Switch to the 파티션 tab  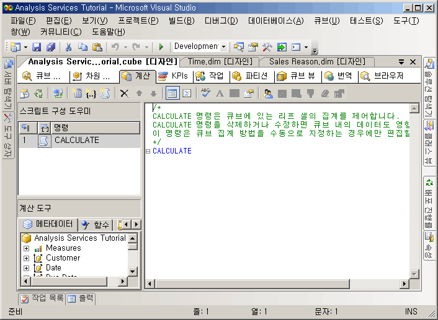252,76
